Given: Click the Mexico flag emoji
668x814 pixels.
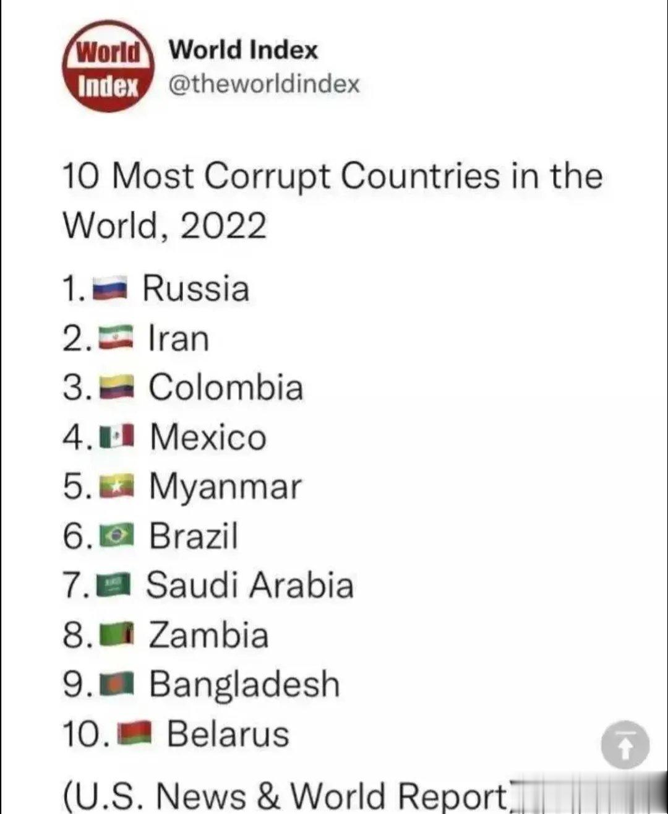Looking at the screenshot, I should point(118,436).
